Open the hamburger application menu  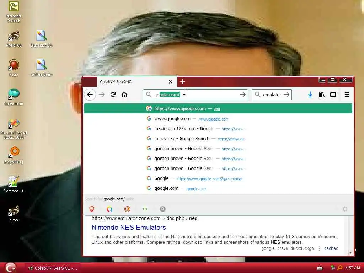(347, 95)
